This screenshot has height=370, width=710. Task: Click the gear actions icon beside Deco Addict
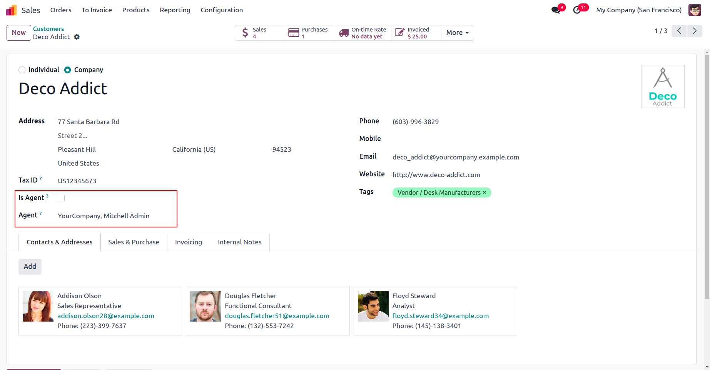tap(77, 37)
